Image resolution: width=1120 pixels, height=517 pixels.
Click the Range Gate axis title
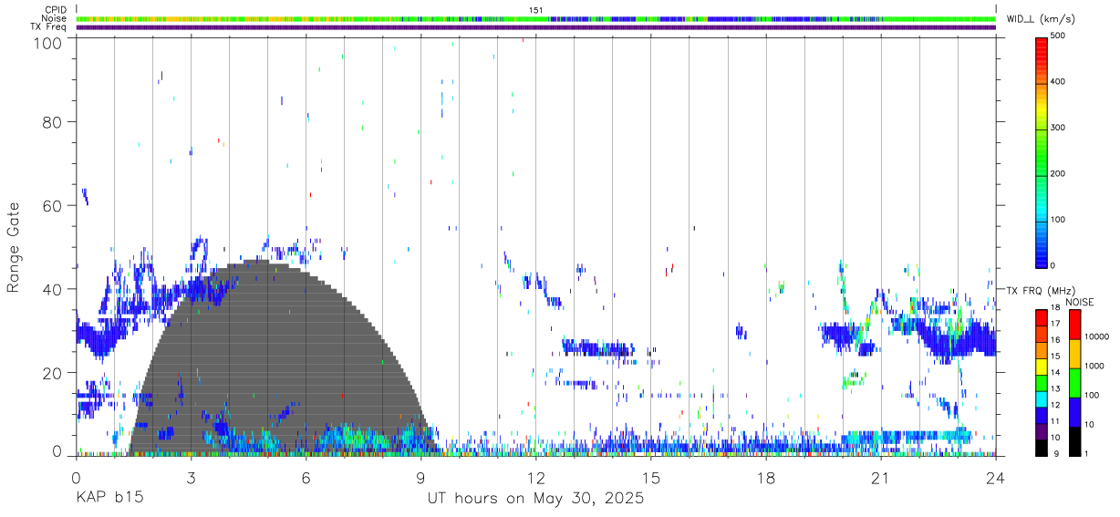pyautogui.click(x=14, y=248)
